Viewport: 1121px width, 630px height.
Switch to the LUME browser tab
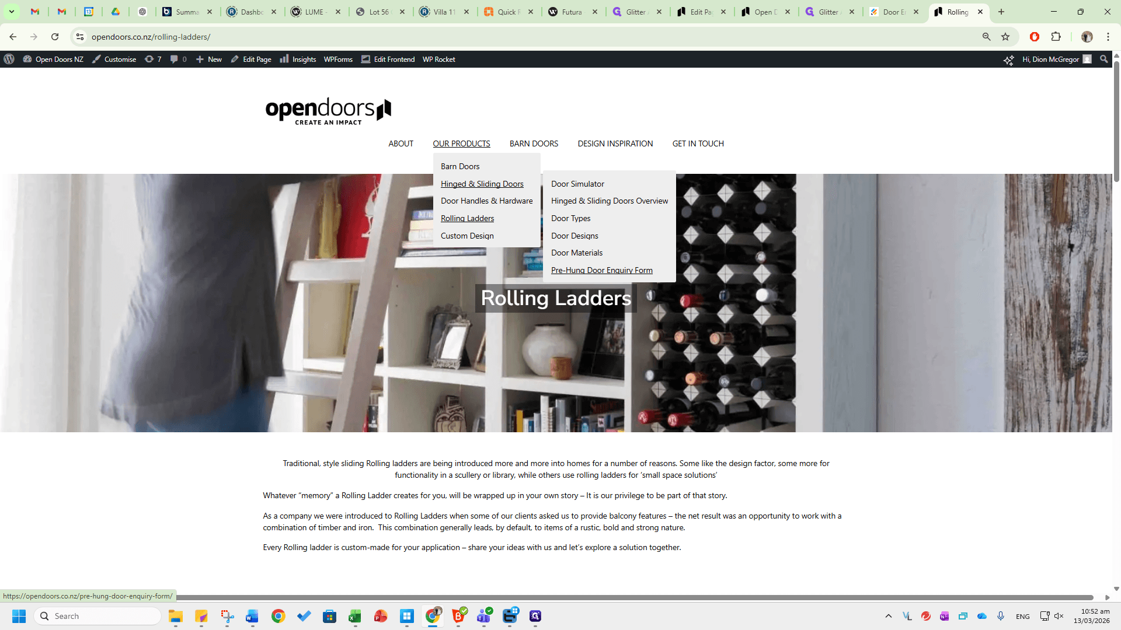tap(315, 12)
